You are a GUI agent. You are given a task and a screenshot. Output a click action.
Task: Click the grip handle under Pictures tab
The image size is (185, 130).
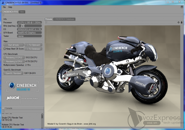pyautogui.click(x=46, y=22)
